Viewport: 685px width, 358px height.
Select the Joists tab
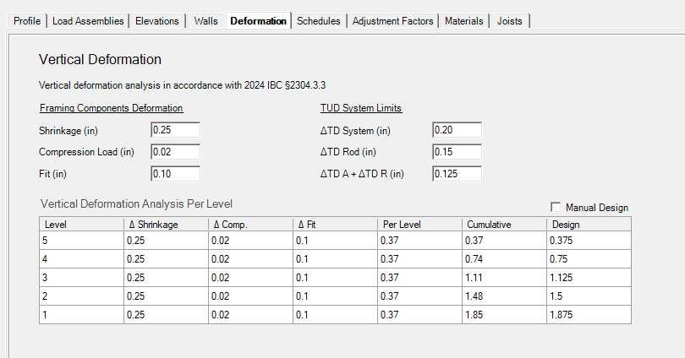509,21
